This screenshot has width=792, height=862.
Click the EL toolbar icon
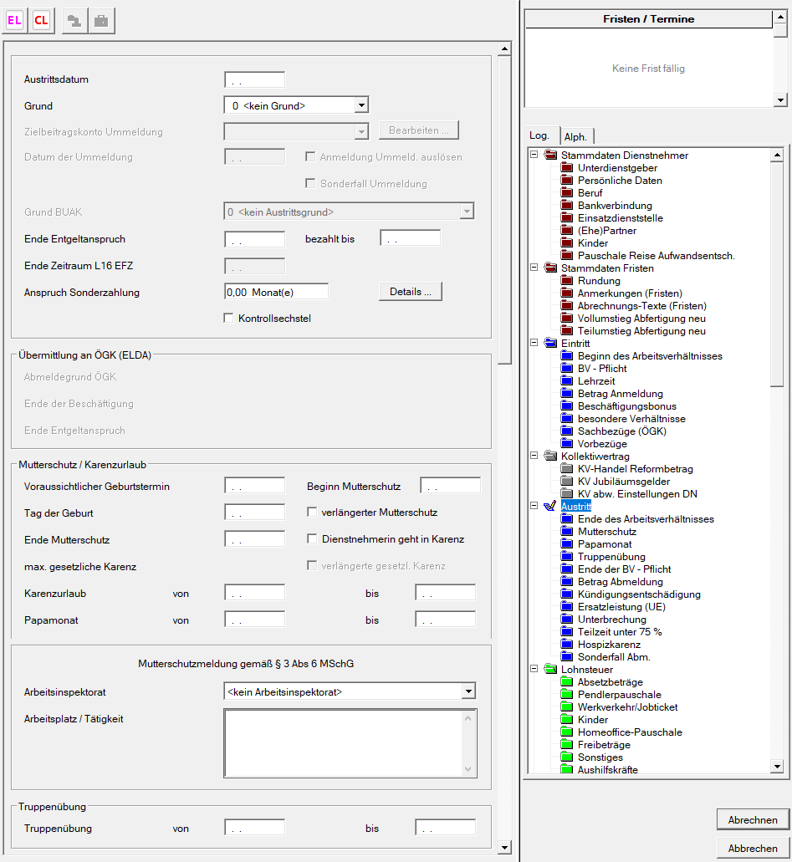click(15, 21)
